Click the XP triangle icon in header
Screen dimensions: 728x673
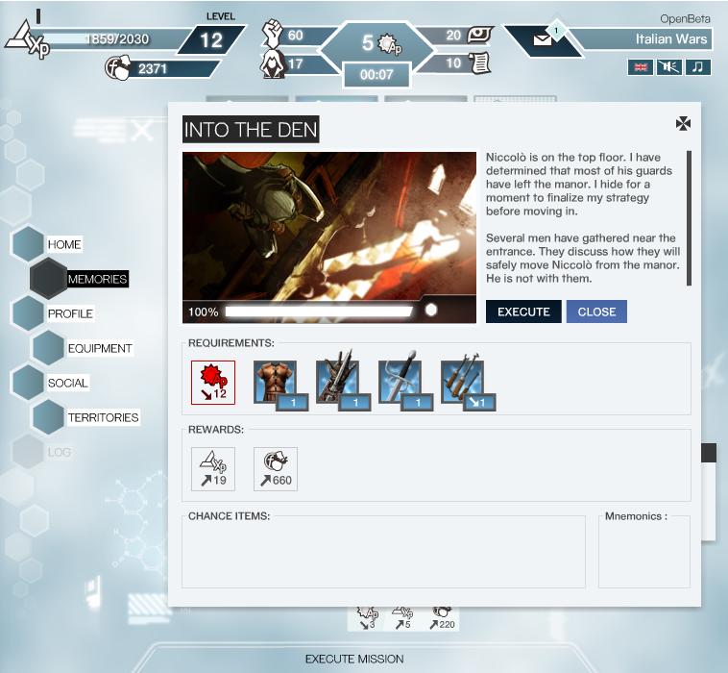(x=27, y=41)
